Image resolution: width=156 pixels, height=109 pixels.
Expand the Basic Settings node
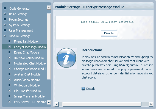(5, 14)
